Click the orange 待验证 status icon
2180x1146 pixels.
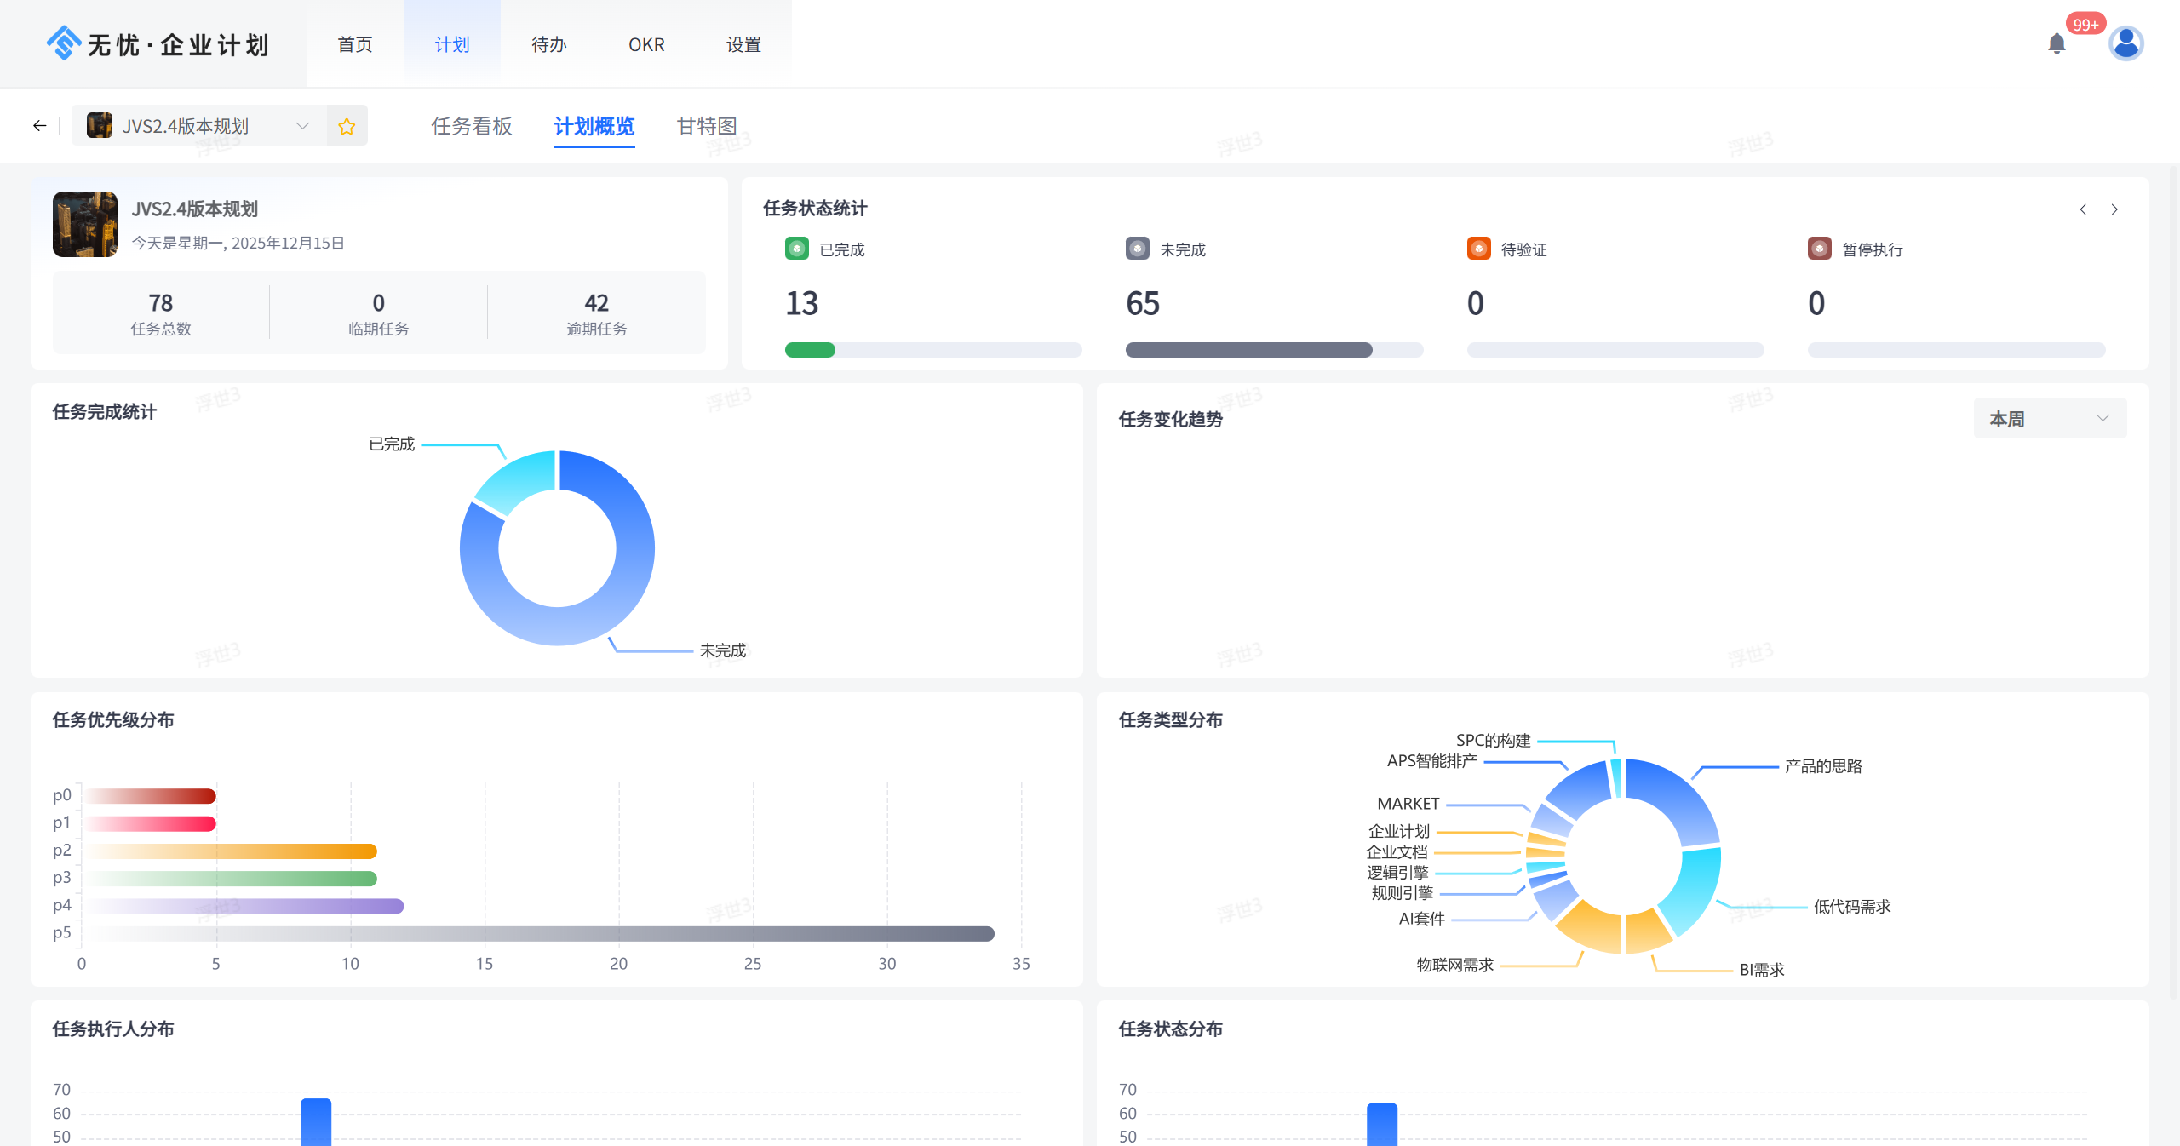pyautogui.click(x=1478, y=249)
